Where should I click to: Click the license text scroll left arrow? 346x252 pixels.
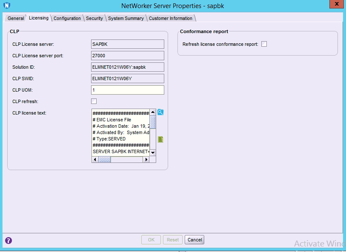tap(95, 160)
